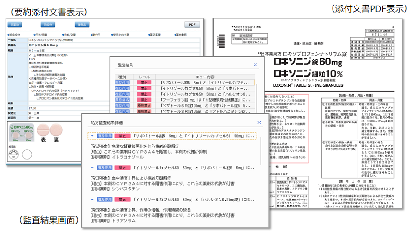Close the 監査結果 dialog with X icon

tap(255, 65)
